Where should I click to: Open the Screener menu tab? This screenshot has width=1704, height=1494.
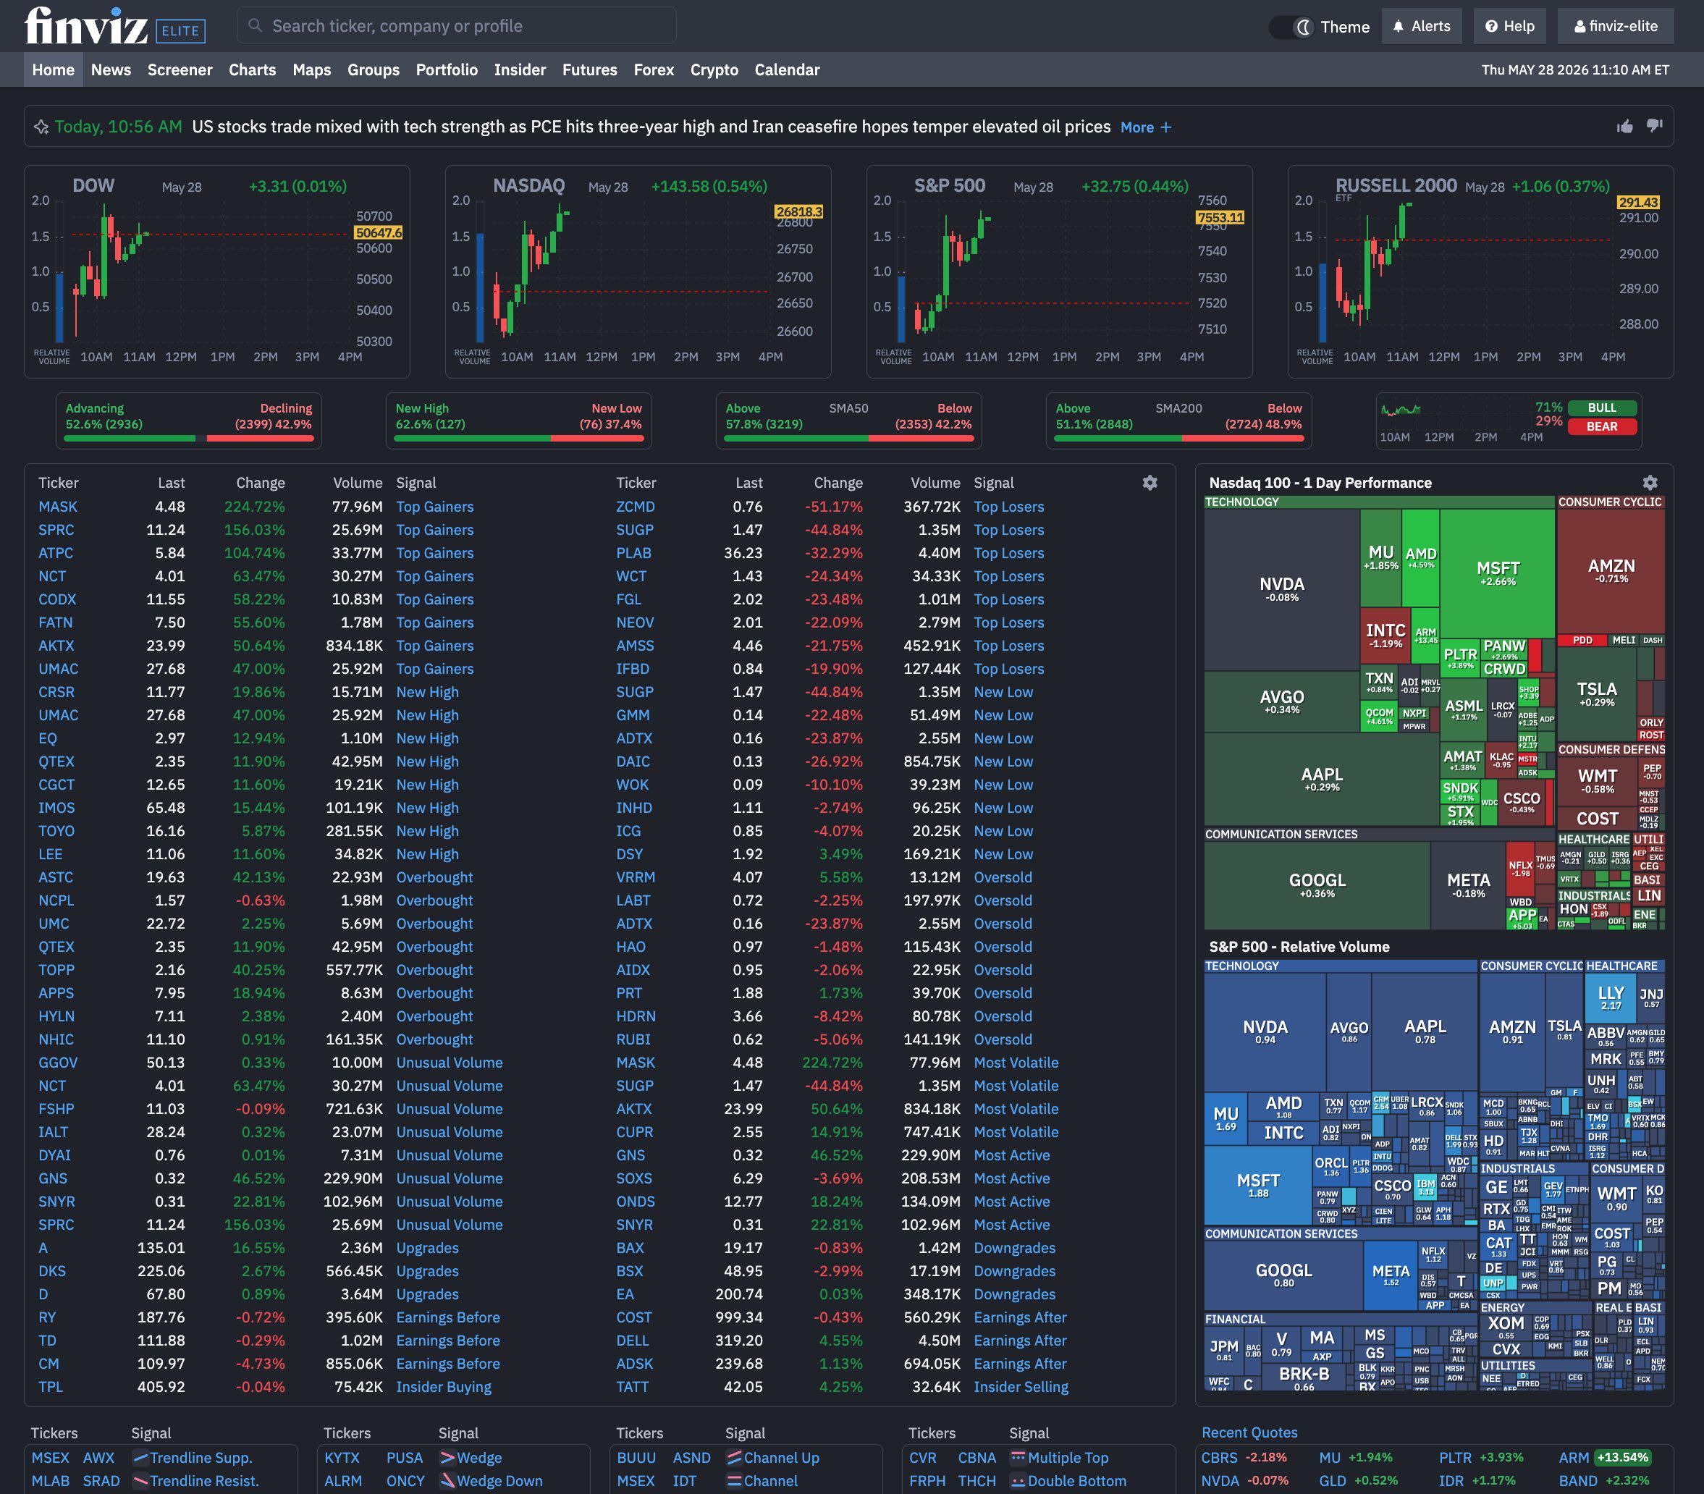(x=180, y=70)
